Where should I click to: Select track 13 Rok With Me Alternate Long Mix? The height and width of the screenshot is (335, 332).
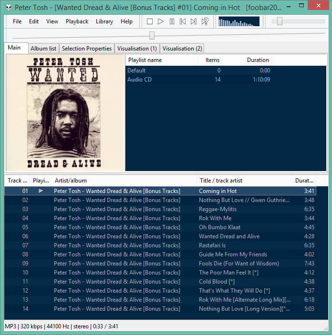(160, 300)
